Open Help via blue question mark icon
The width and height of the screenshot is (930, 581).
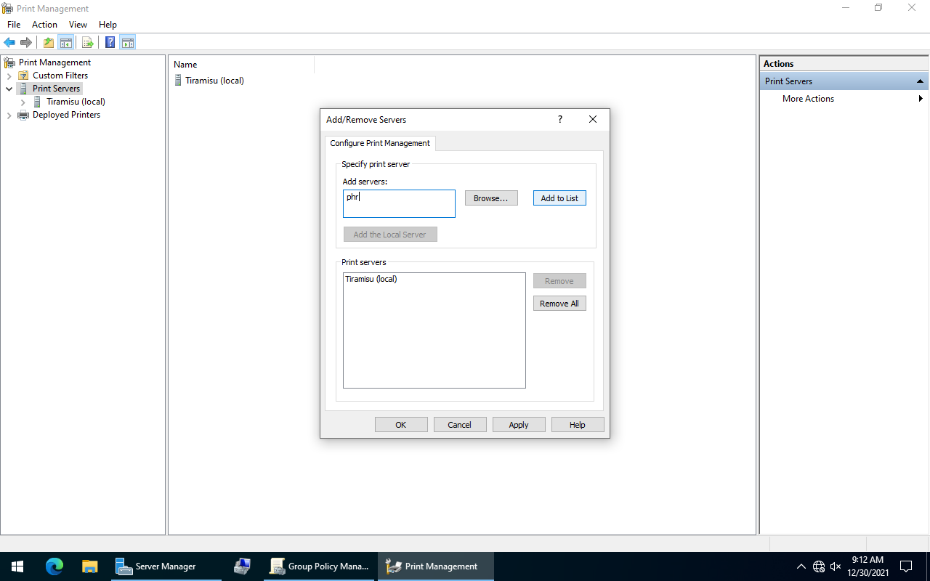click(110, 42)
